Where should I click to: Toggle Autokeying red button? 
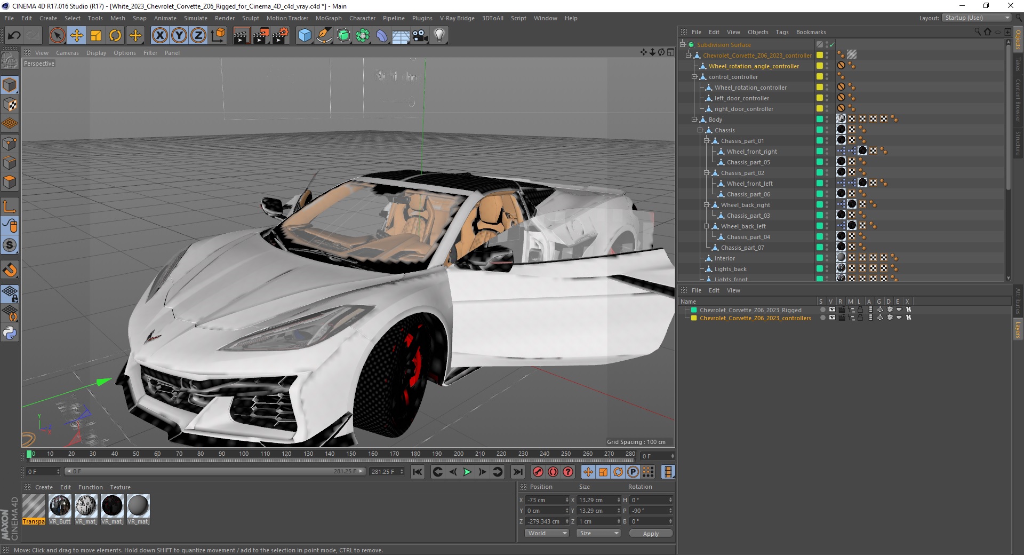tap(553, 472)
